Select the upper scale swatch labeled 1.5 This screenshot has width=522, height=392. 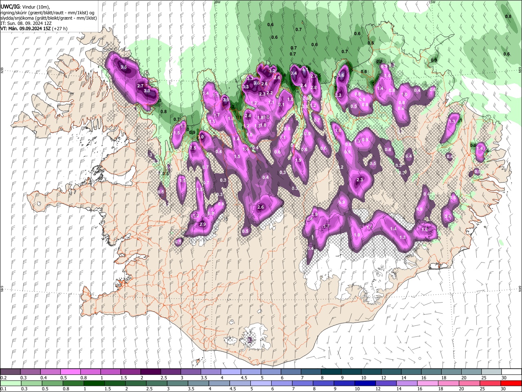[130, 372]
